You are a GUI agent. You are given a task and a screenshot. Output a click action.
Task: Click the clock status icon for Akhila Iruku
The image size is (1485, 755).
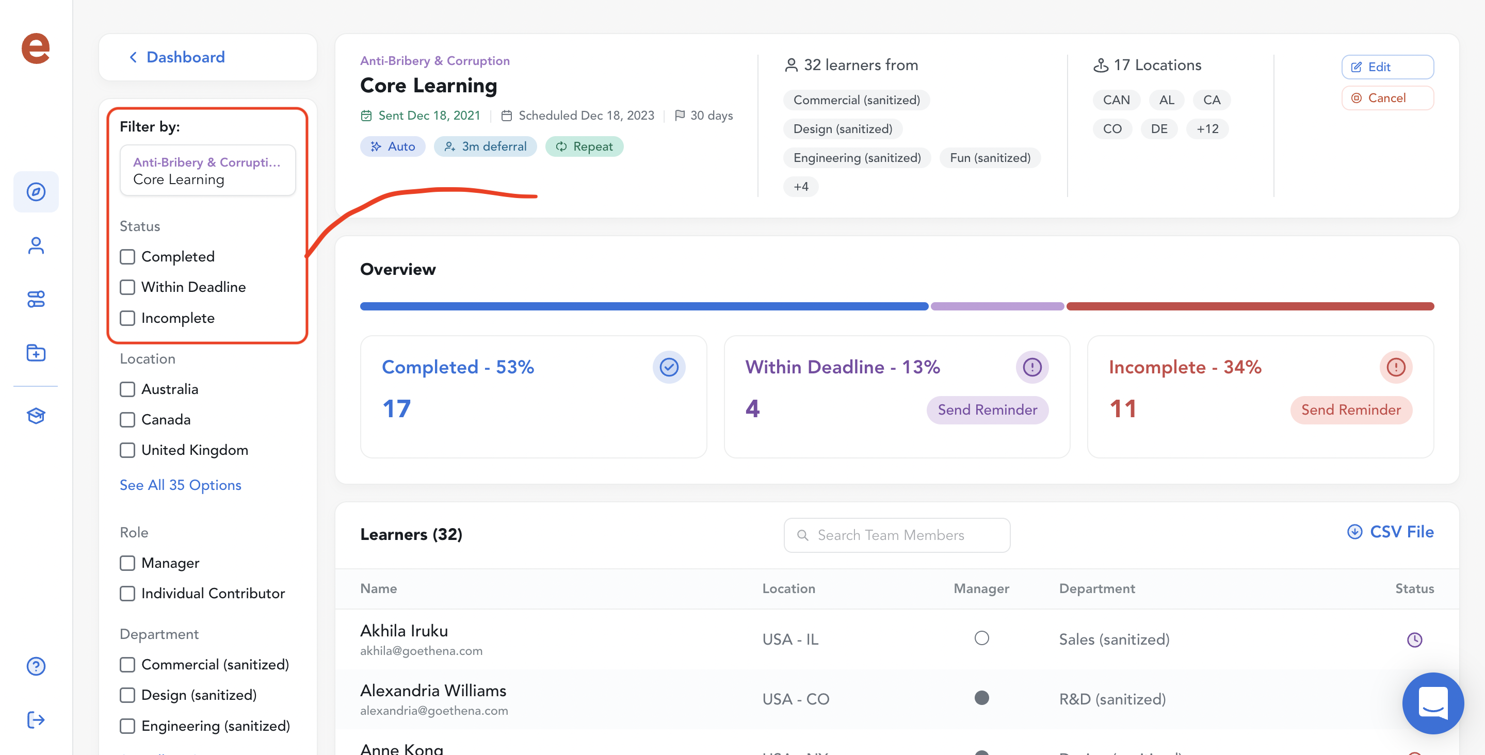coord(1414,639)
